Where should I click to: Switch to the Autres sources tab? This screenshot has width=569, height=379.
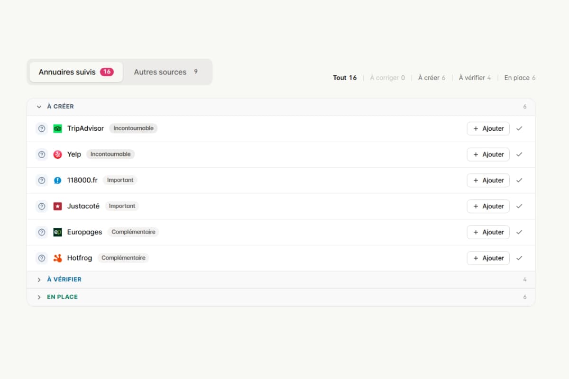pos(165,72)
